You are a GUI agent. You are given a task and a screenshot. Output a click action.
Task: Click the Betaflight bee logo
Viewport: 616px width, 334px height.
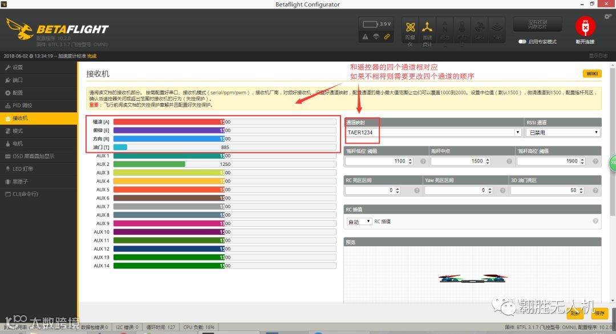tap(19, 28)
